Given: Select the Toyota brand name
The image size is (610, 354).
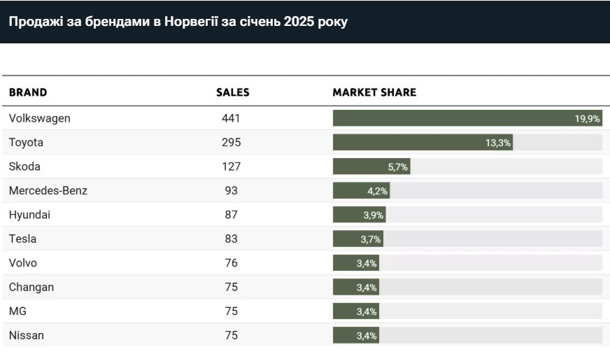Looking at the screenshot, I should pos(26,142).
